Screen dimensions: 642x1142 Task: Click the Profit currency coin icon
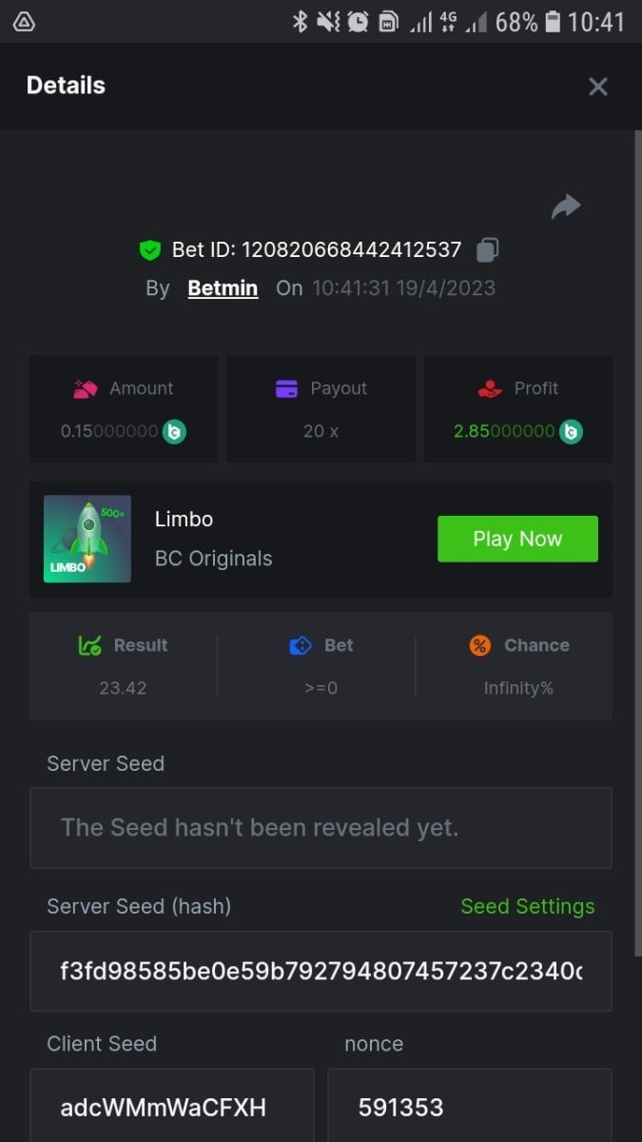point(571,431)
